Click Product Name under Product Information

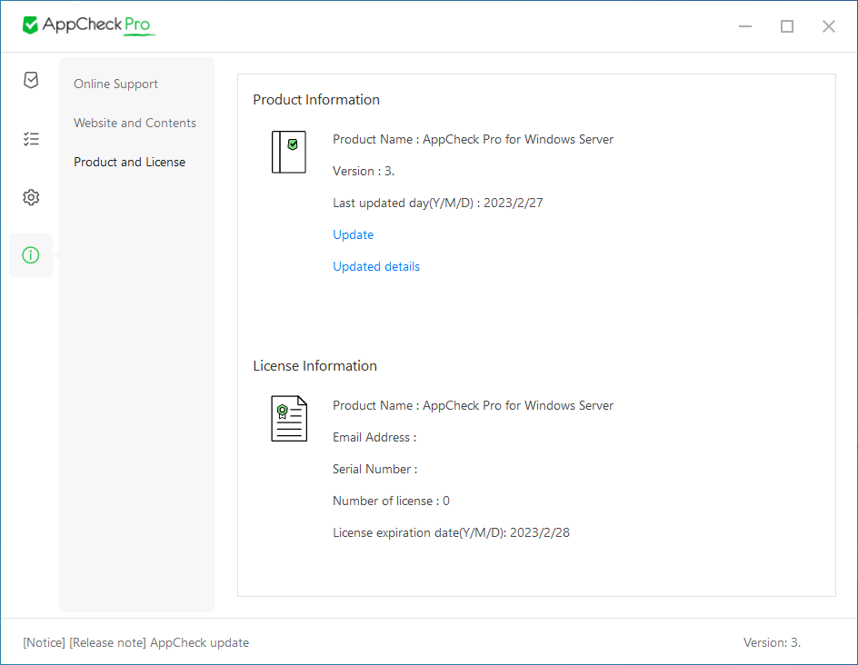[474, 140]
